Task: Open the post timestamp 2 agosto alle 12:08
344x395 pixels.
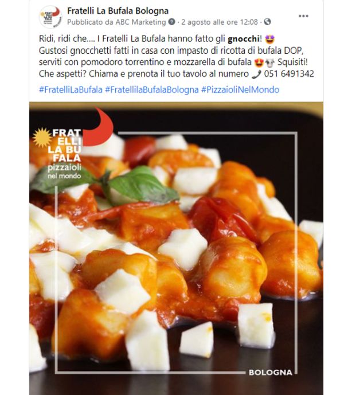Action: point(220,22)
